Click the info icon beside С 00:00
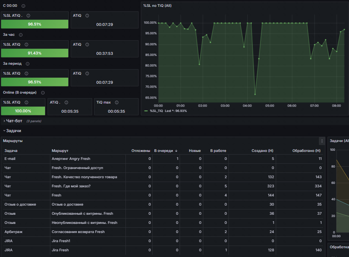Image resolution: width=349 pixels, height=257 pixels. pos(24,6)
